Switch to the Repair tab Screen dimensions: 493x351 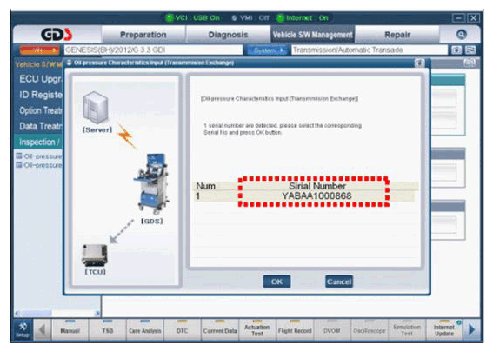tap(397, 35)
